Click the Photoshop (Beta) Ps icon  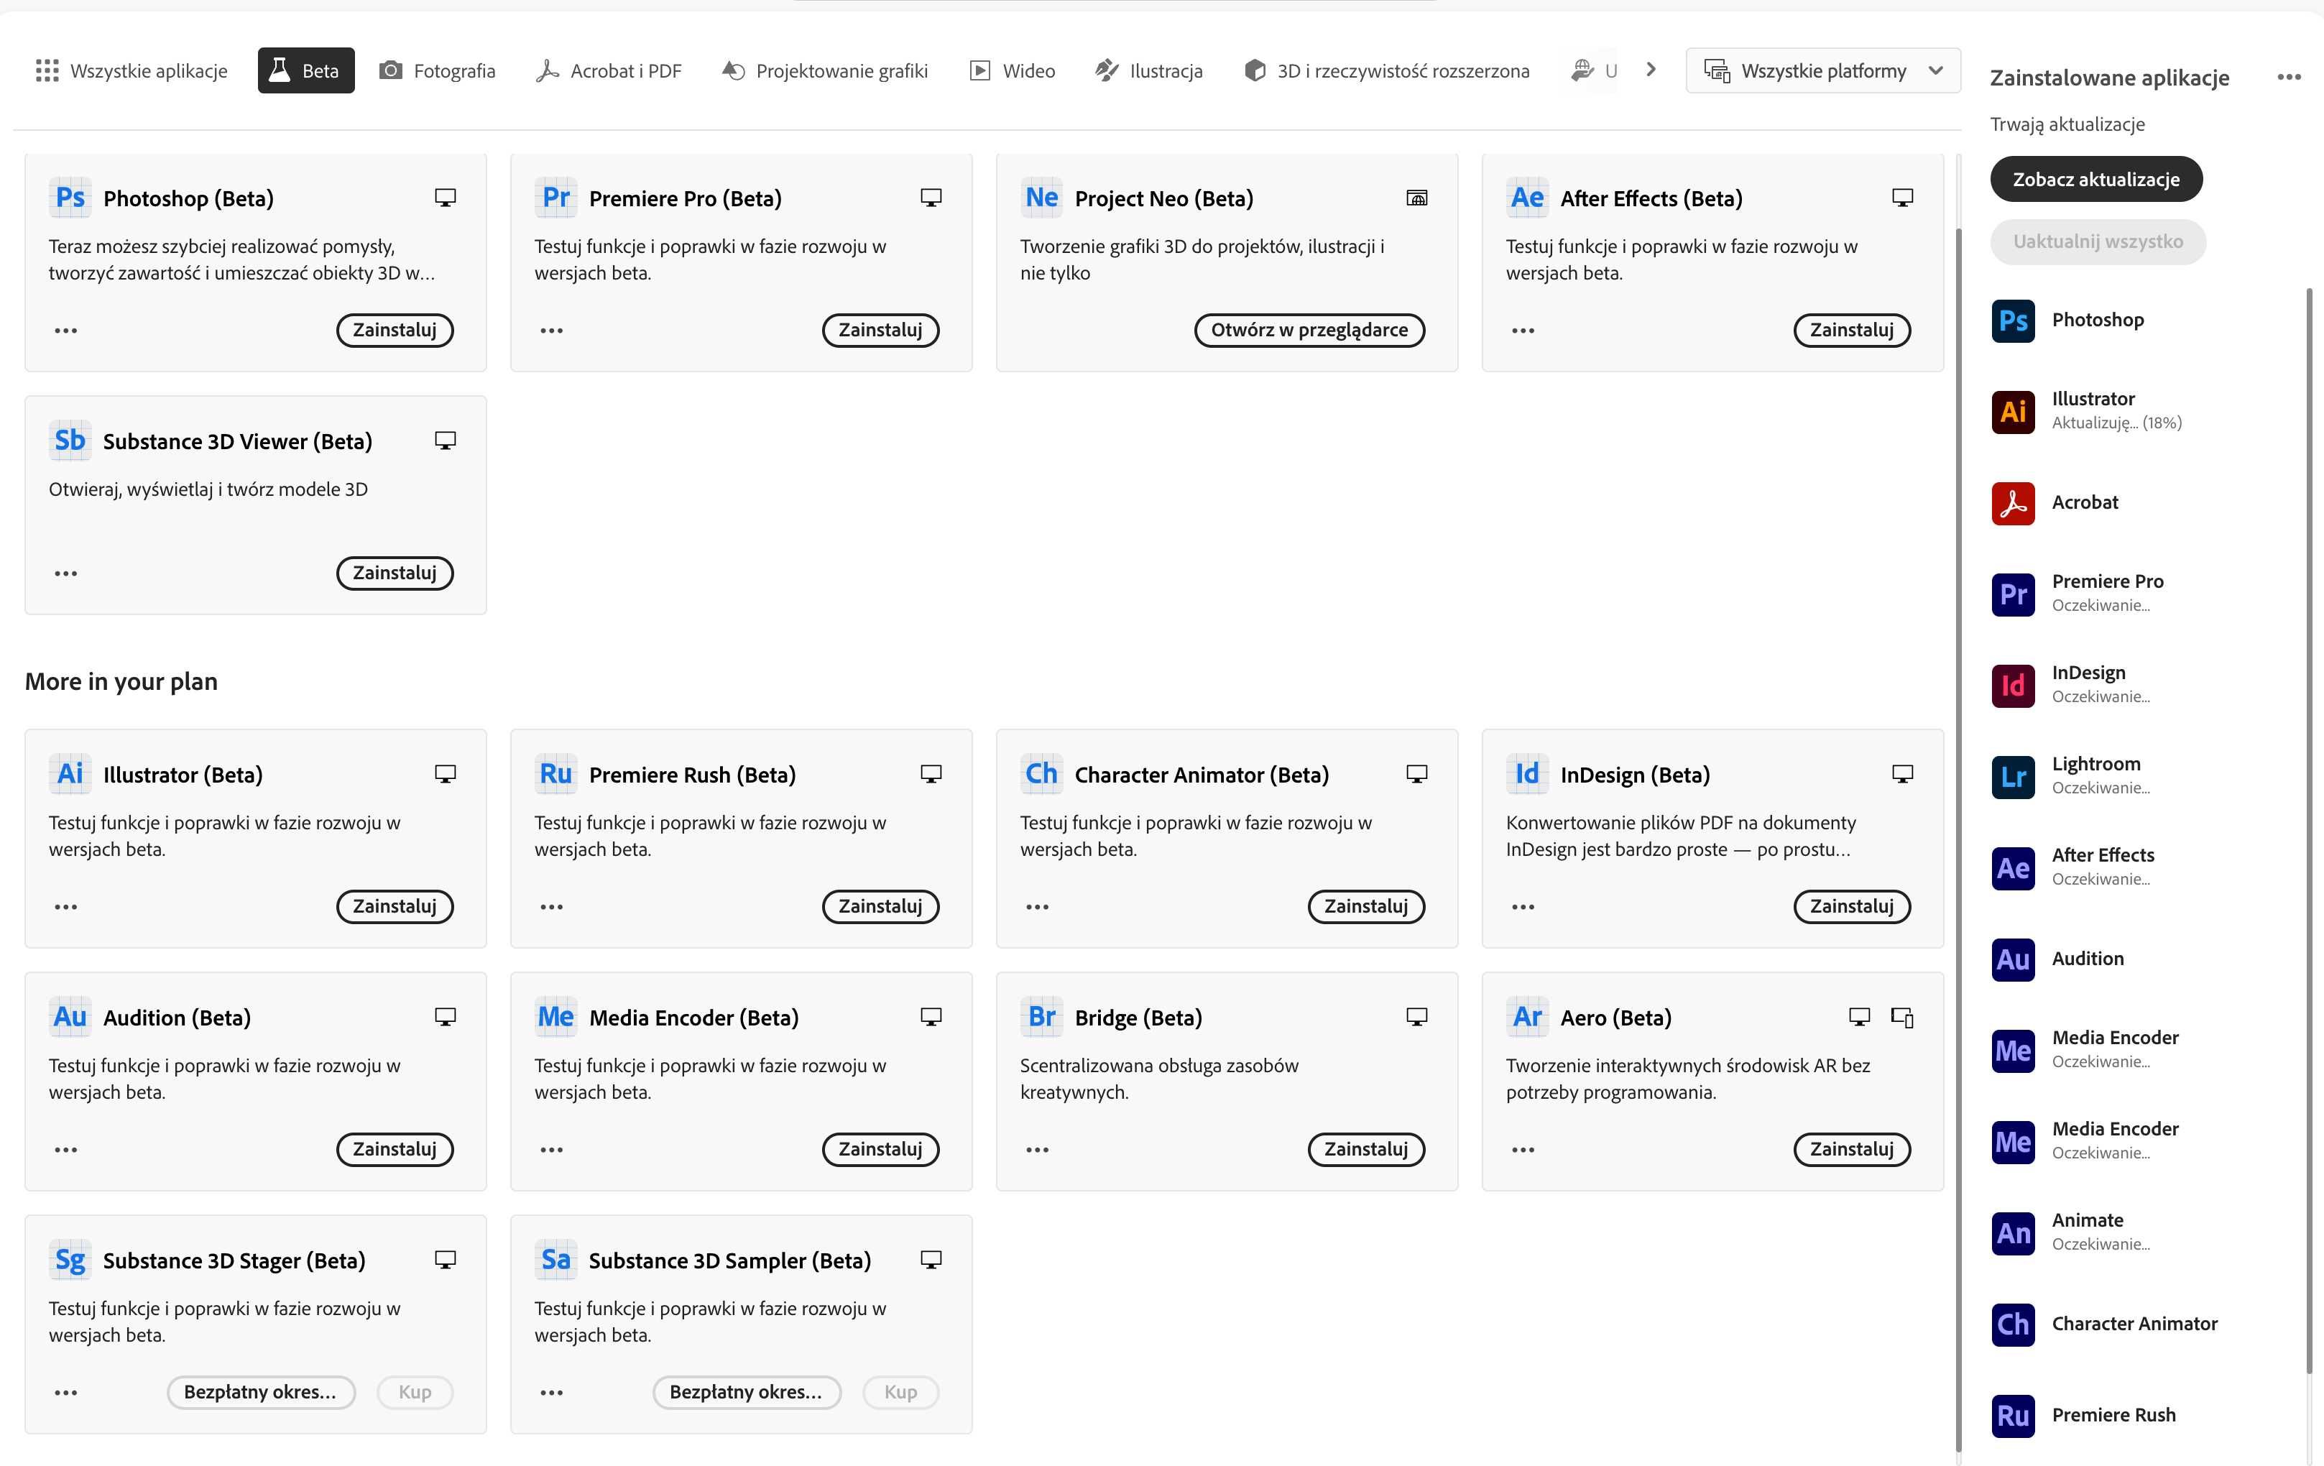coord(70,198)
